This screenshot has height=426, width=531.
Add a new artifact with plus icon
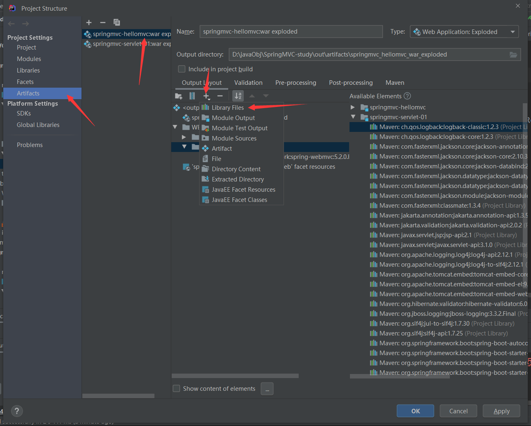point(89,23)
